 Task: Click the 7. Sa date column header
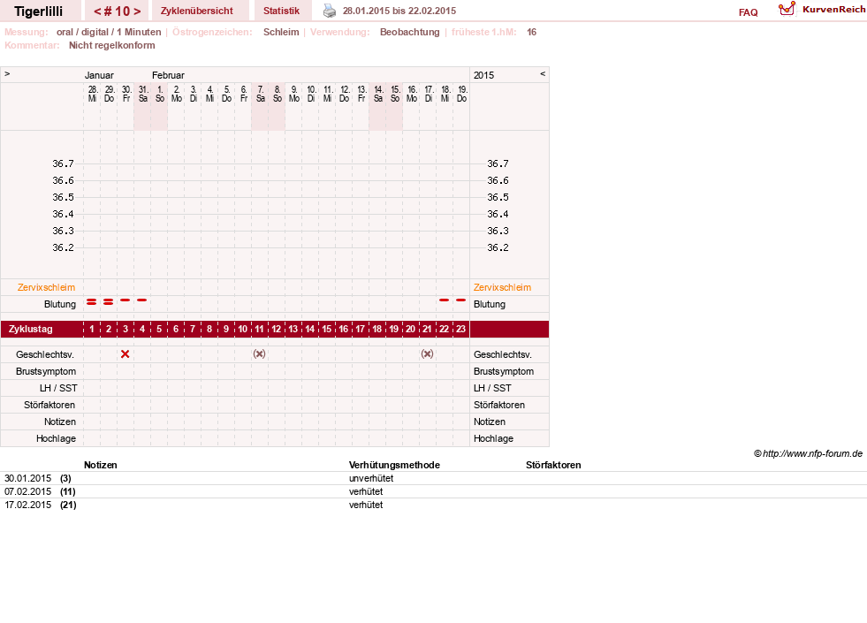261,94
